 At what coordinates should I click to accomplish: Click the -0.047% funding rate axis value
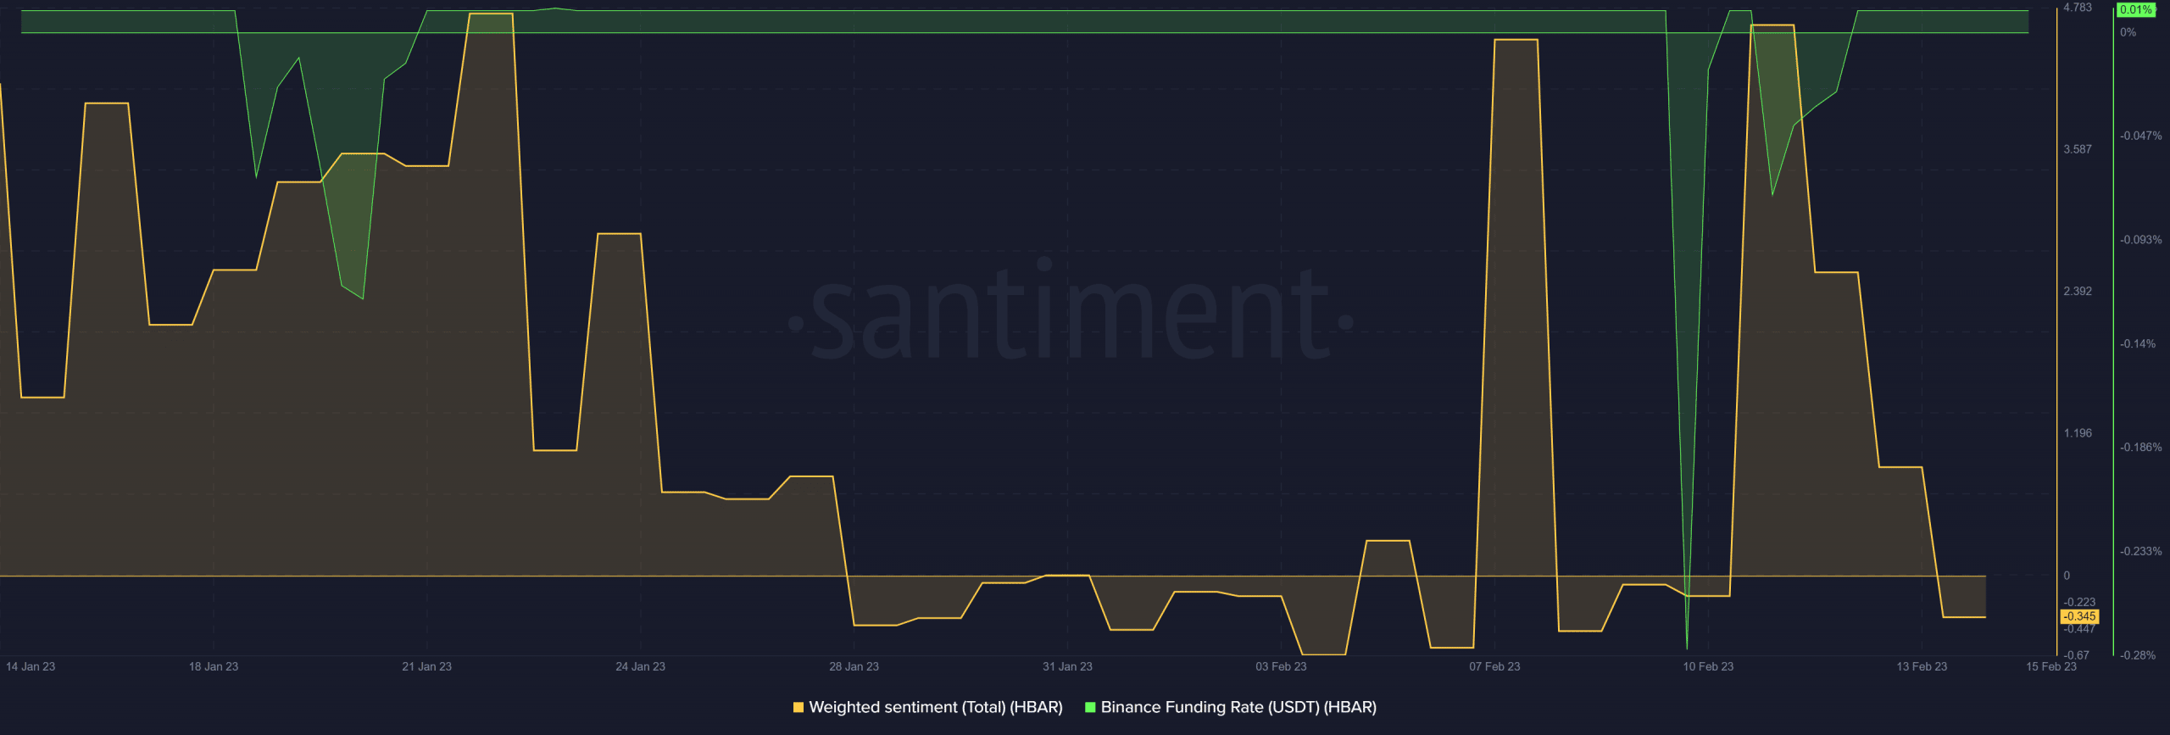coord(2141,136)
